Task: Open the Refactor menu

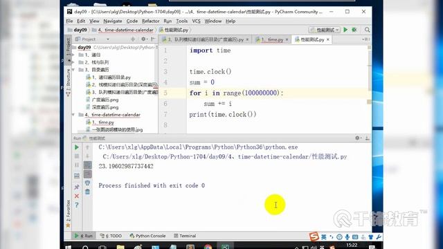Action: (x=151, y=21)
